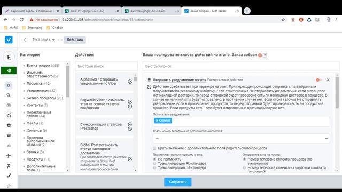This screenshot has height=192, width=342.
Task: Click the actions list scrollbar thumb
Action: (x=135, y=79)
